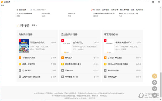
Task: Click the 云汇视界 app logo icon
Action: (2, 2)
